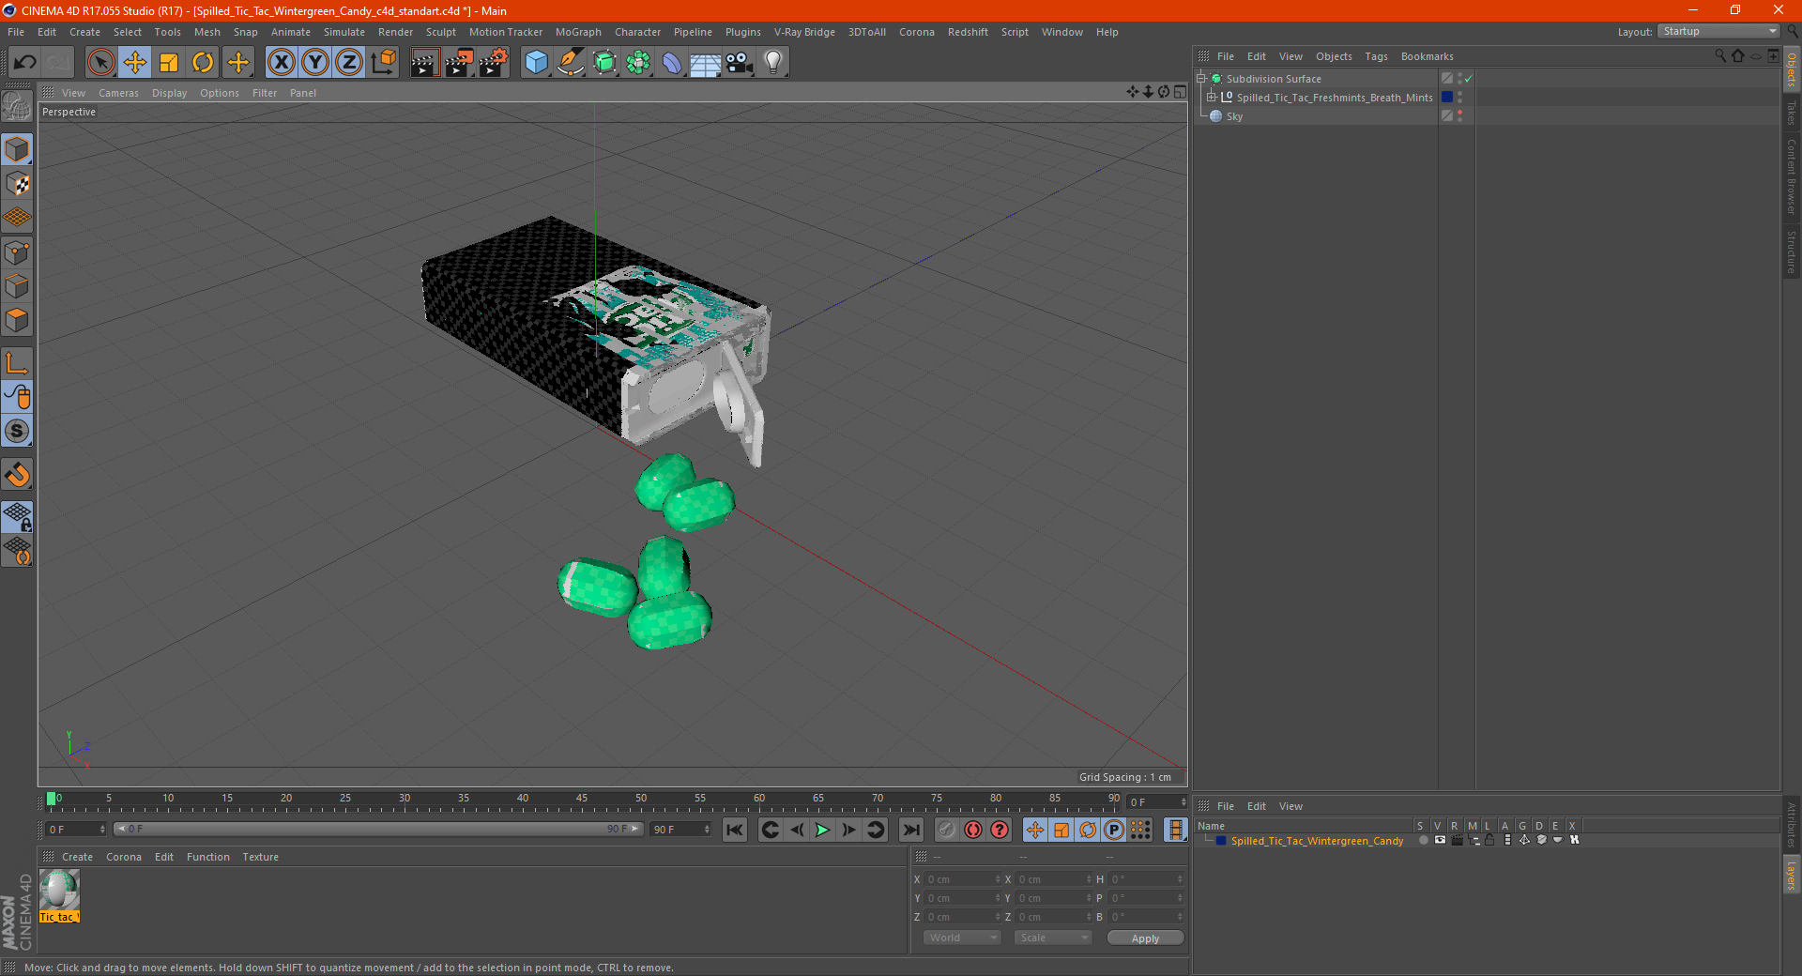
Task: Toggle Z axis lock
Action: coord(349,63)
